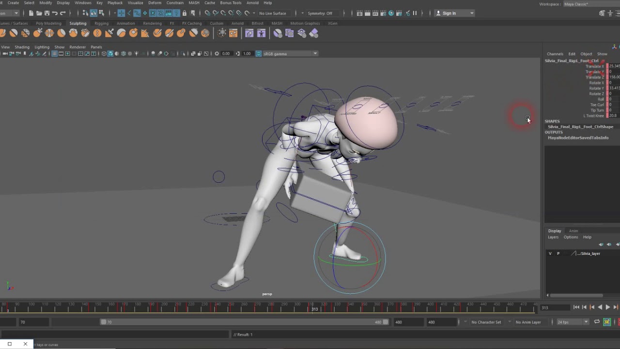The height and width of the screenshot is (349, 620).
Task: Open the viewport Renderer menu
Action: coord(77,47)
